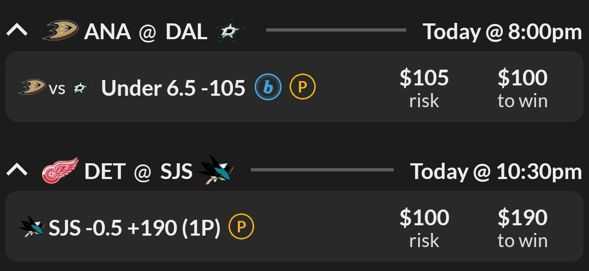Click the small Ducks logo in bet row
589x271 pixels.
point(32,87)
